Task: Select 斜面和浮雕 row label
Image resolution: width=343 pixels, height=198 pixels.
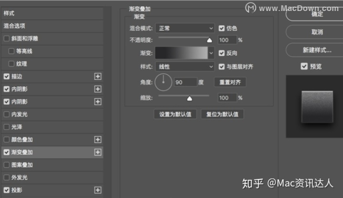Action: click(x=24, y=39)
